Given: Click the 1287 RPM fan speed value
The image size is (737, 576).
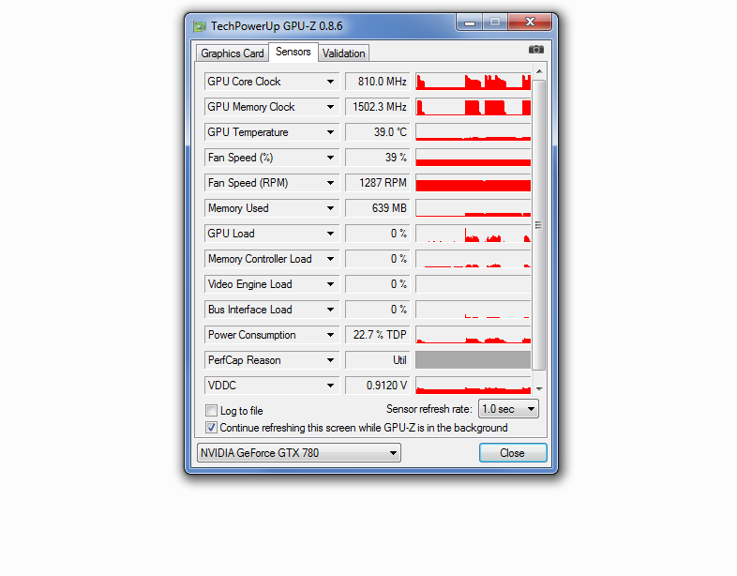Looking at the screenshot, I should point(378,183).
